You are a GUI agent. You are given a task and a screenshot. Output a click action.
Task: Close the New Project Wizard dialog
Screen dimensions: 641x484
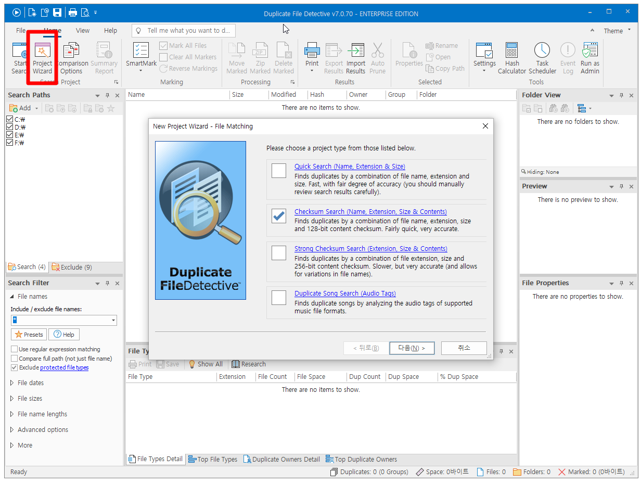485,126
